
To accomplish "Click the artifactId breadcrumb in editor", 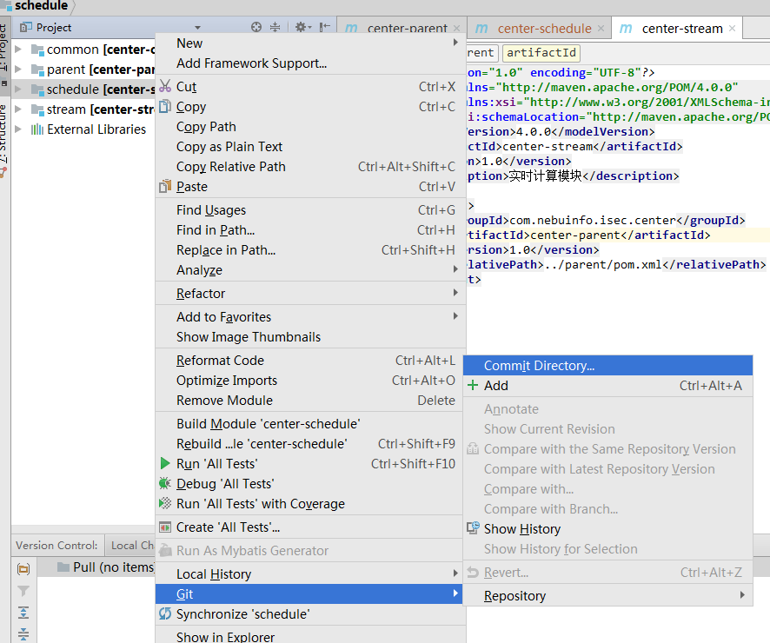I will pos(541,52).
